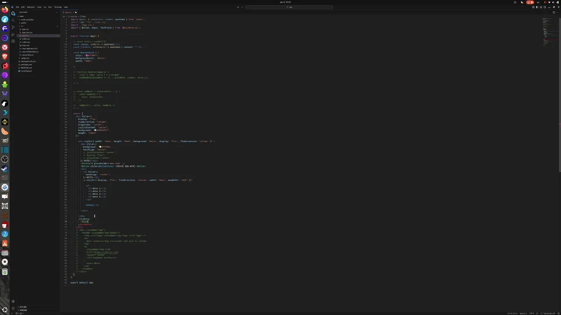Open the Source Control view
The width and height of the screenshot is (561, 315).
13,27
